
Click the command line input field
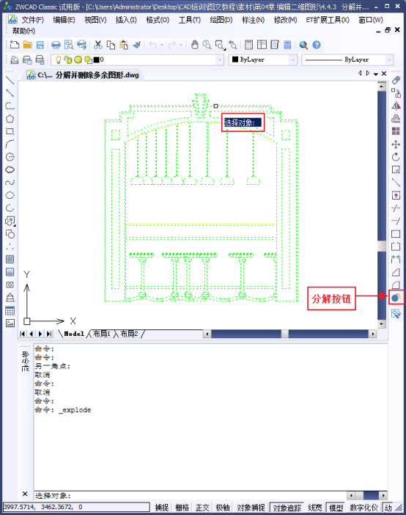point(191,495)
